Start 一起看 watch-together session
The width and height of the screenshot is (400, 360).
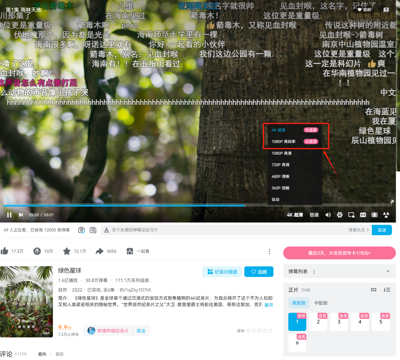pyautogui.click(x=138, y=251)
